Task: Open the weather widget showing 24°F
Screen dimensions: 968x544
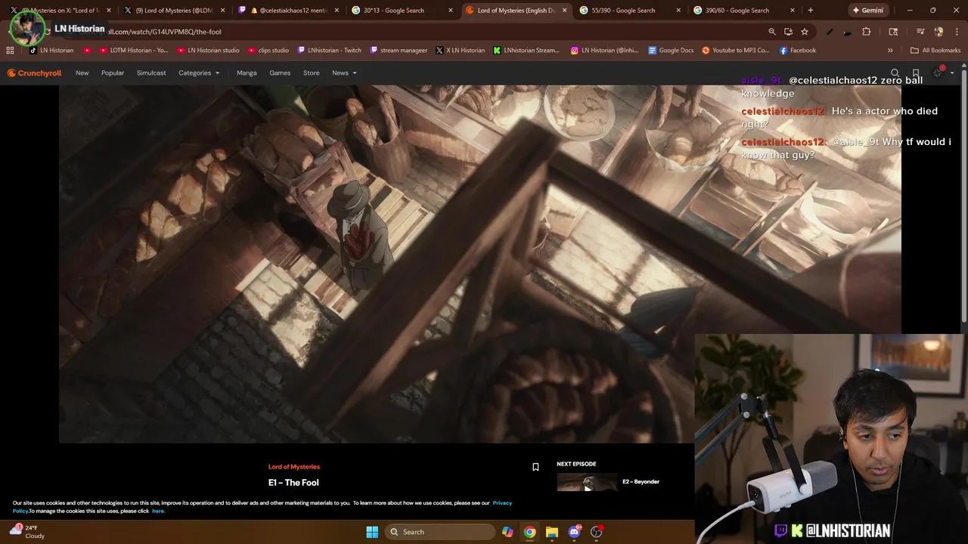Action: click(27, 532)
